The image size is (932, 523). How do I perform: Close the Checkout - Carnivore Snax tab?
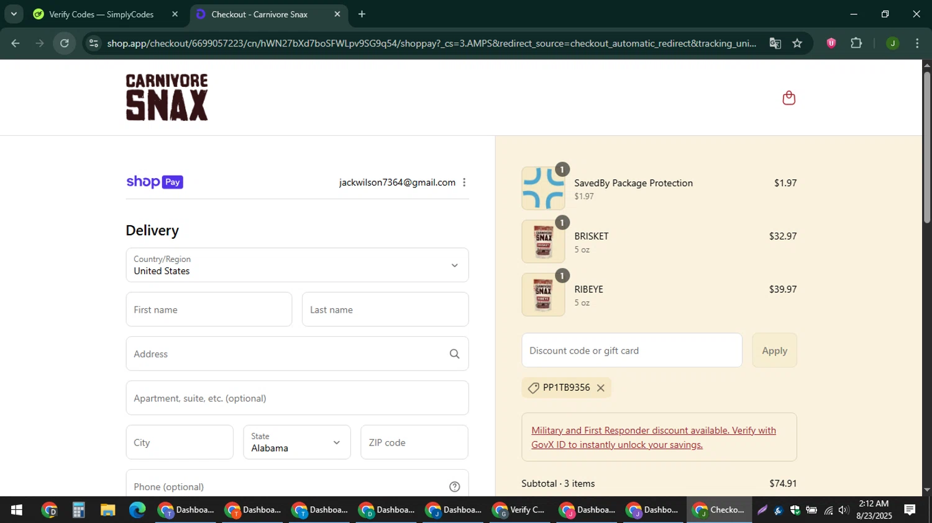click(x=337, y=14)
